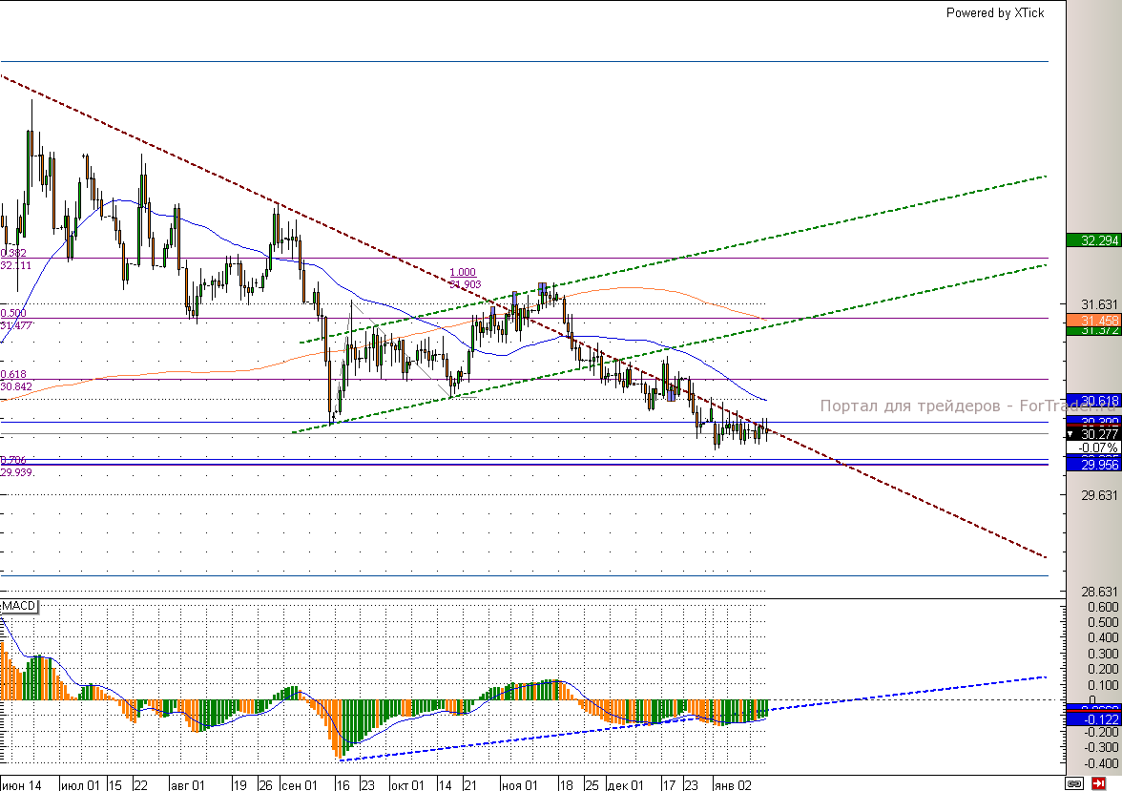The image size is (1122, 791).
Task: Click the 1.000 Fibonacci label at 31.903
Action: [463, 272]
